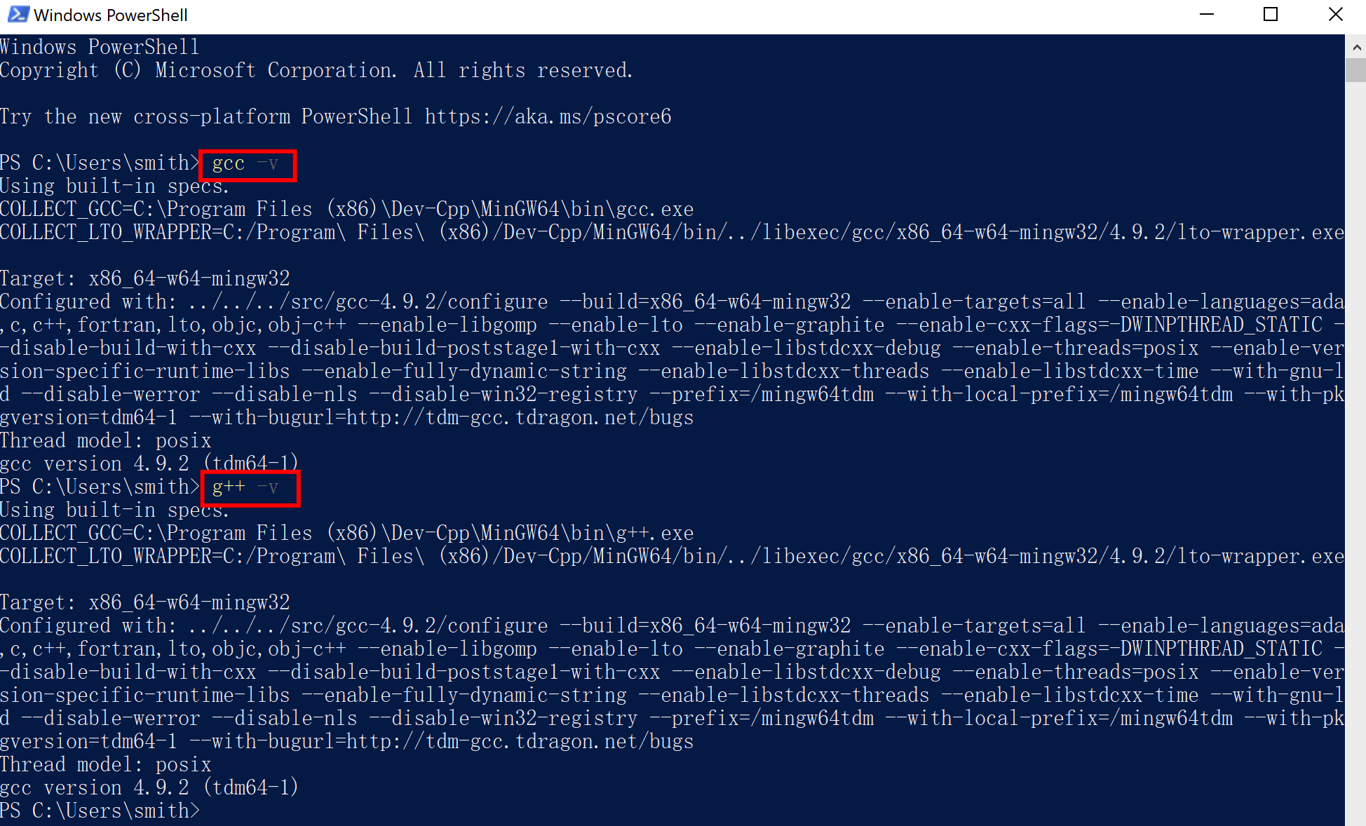
Task: Click the COLLECT_GCC line ending in gcc.exe
Action: click(x=347, y=210)
